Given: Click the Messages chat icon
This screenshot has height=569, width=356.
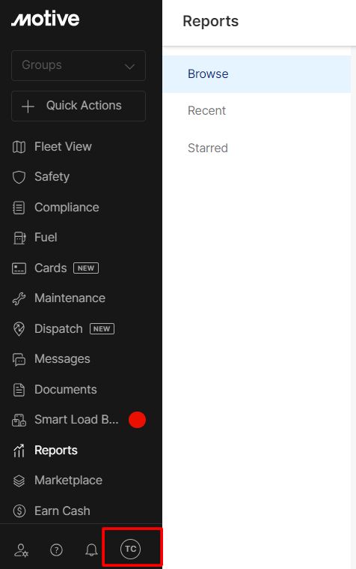Looking at the screenshot, I should coord(19,359).
